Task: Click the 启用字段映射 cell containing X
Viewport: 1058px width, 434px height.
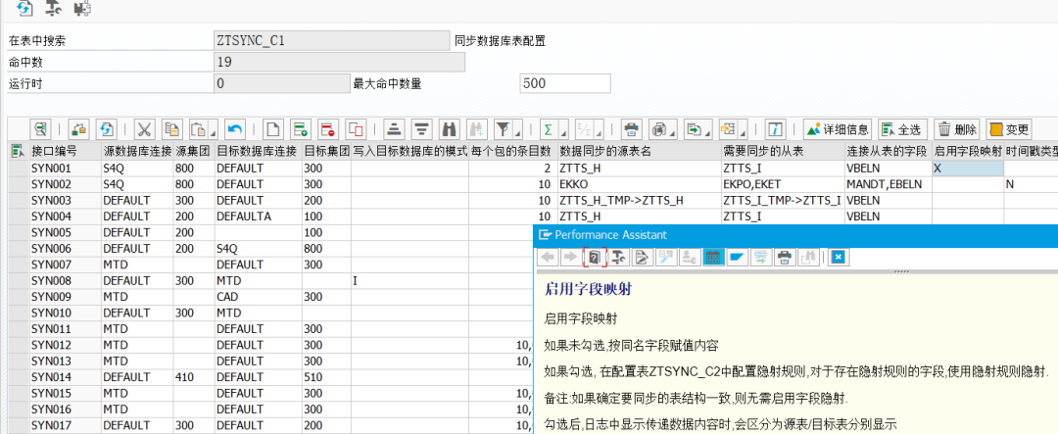Action: (x=968, y=169)
